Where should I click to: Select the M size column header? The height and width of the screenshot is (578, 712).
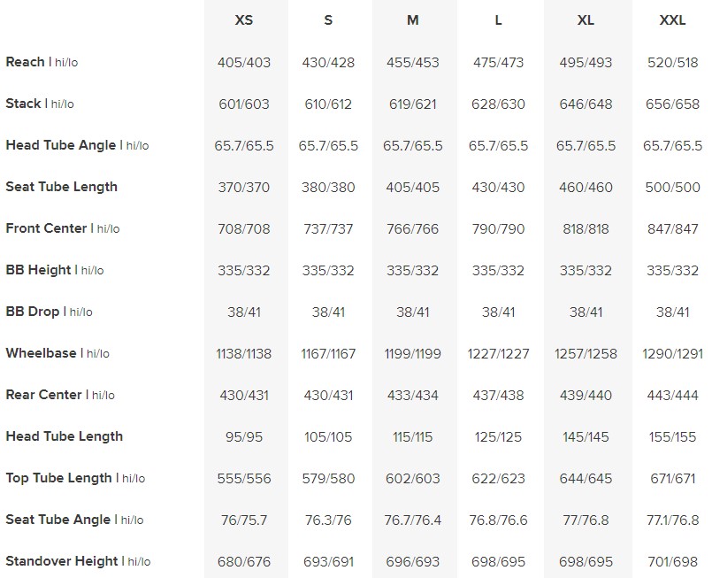[412, 20]
